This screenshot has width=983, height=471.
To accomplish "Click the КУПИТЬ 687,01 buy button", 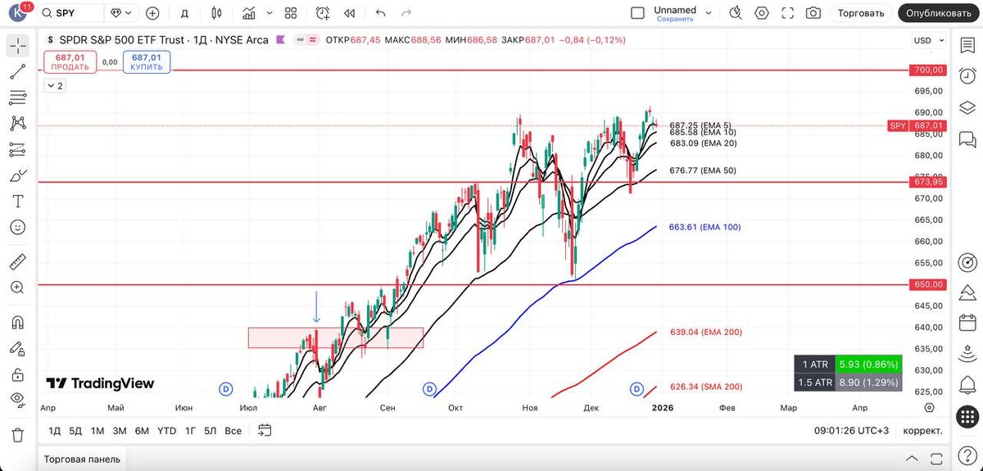I will [x=147, y=62].
